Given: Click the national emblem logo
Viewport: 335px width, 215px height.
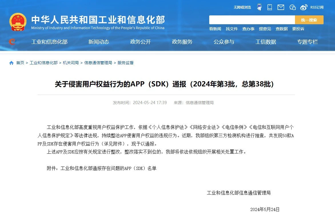Looking at the screenshot, I should (x=18, y=22).
